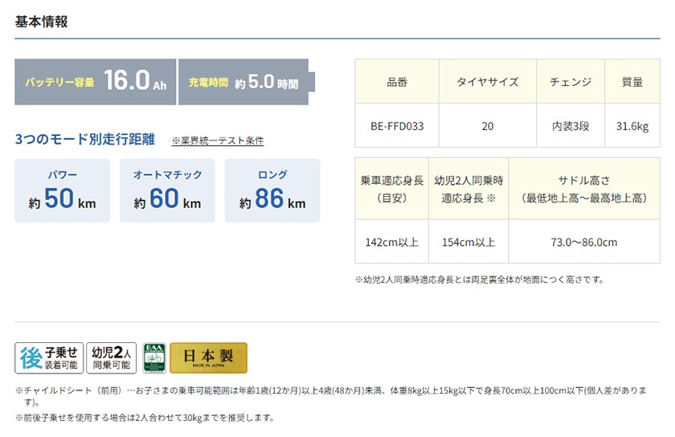Click the gold 日本製 Made in Japan badge
The height and width of the screenshot is (437, 675).
(208, 358)
